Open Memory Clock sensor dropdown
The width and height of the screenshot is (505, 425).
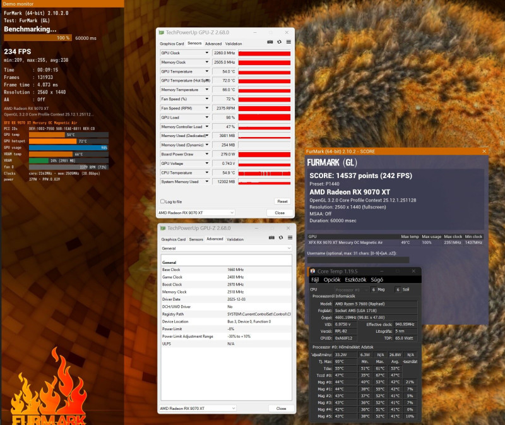coord(207,62)
